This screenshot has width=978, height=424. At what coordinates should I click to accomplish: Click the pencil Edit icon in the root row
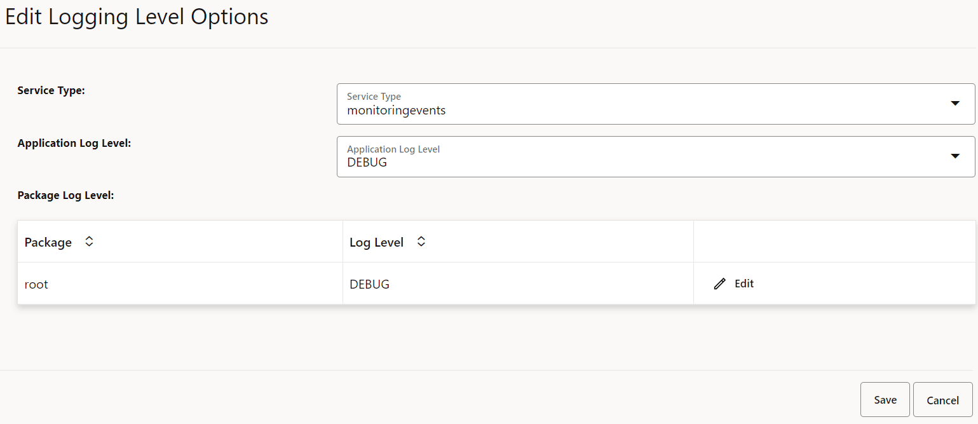tap(719, 283)
